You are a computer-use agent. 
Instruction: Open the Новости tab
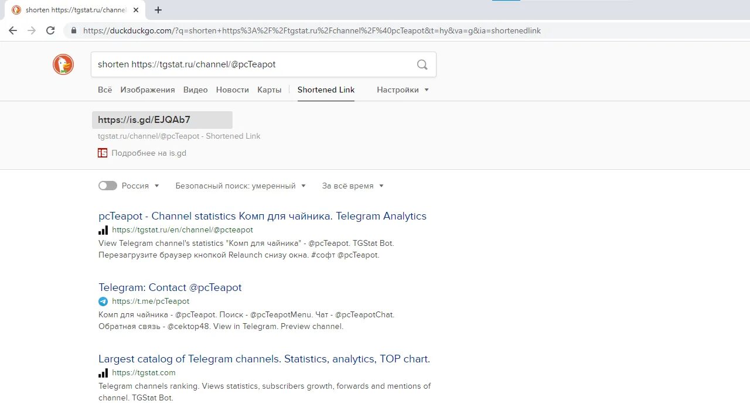233,90
